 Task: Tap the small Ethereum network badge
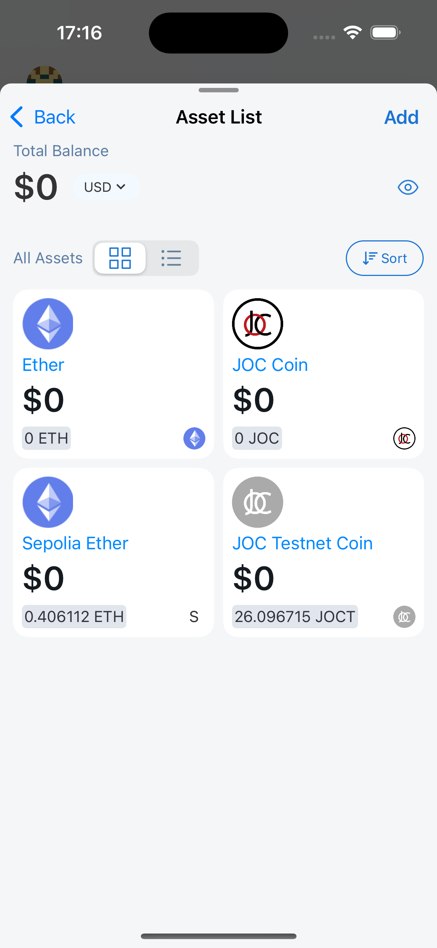point(194,438)
